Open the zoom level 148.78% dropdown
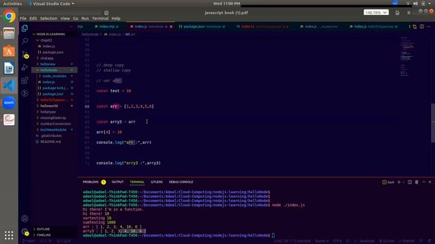The image size is (435, 244). (x=376, y=13)
